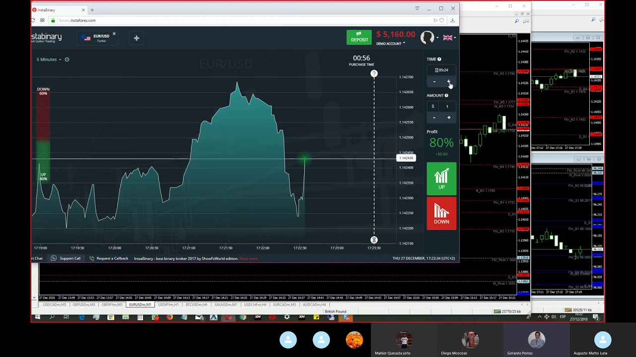Click Request a Callback link
The height and width of the screenshot is (357, 636).
[x=109, y=258]
